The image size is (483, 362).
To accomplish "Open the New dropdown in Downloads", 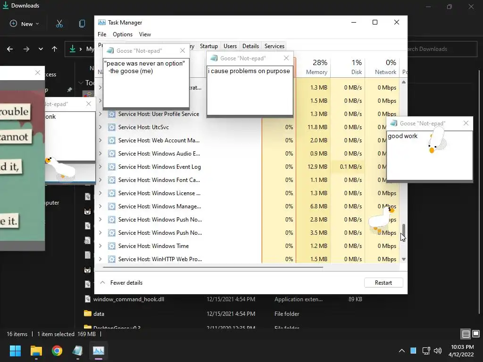I will [x=25, y=24].
